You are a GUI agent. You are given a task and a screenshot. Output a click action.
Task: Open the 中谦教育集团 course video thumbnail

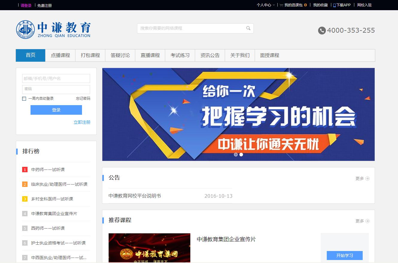tap(149, 248)
